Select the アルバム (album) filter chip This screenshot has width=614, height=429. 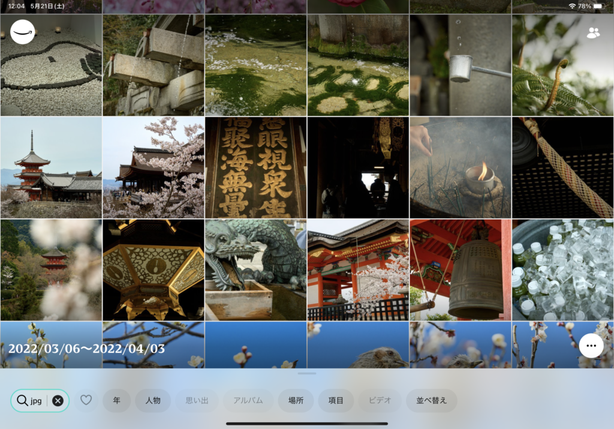(248, 401)
